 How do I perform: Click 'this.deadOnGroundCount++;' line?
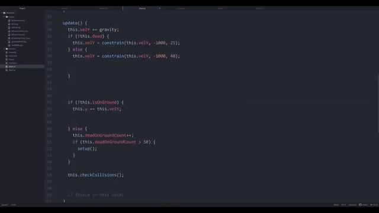103,135
